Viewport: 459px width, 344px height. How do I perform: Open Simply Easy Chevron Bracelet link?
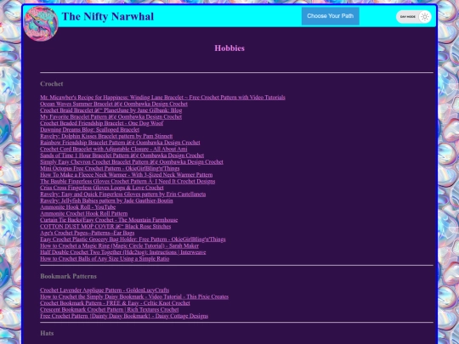132,161
